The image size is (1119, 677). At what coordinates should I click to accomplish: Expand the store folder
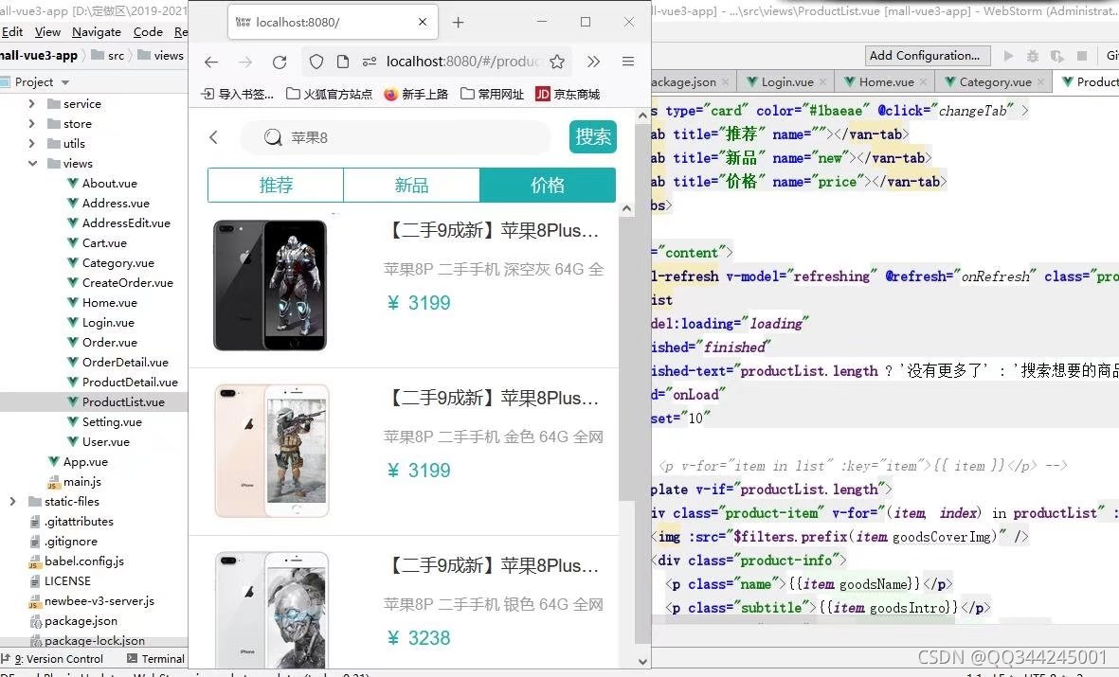point(31,124)
